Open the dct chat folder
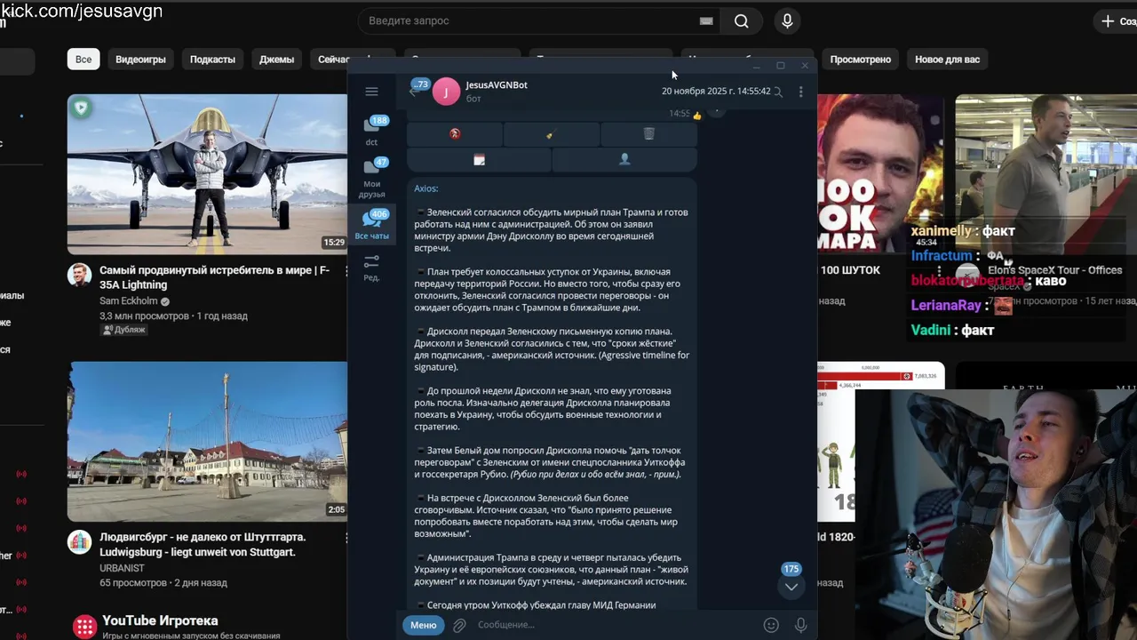 pyautogui.click(x=372, y=131)
